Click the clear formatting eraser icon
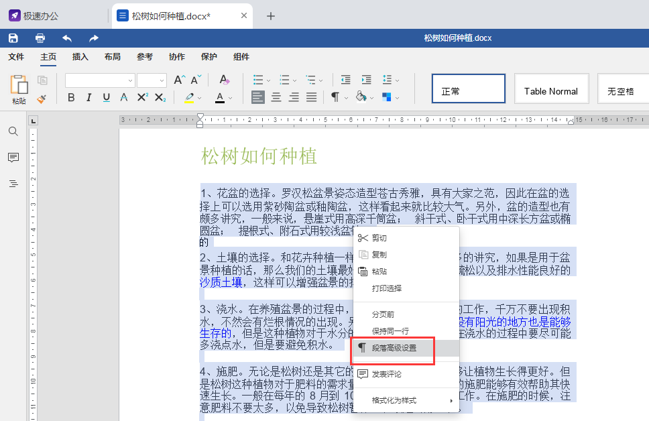This screenshot has width=649, height=421. [225, 80]
